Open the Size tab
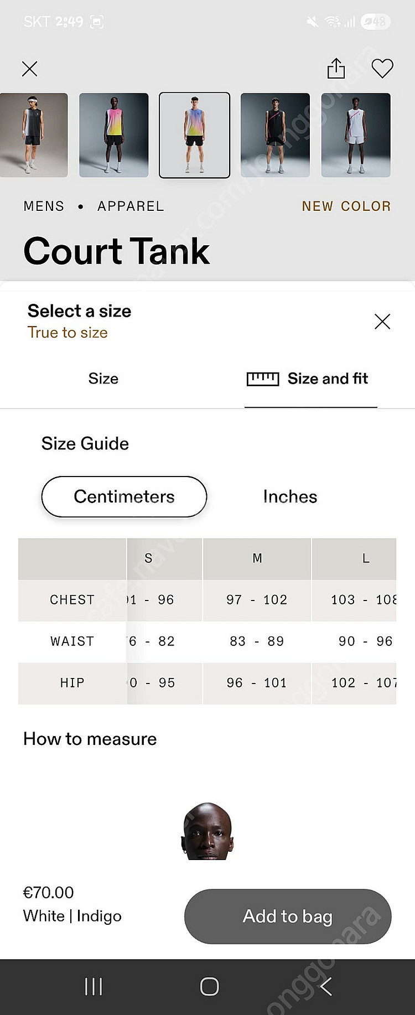This screenshot has width=415, height=1015. coord(103,379)
